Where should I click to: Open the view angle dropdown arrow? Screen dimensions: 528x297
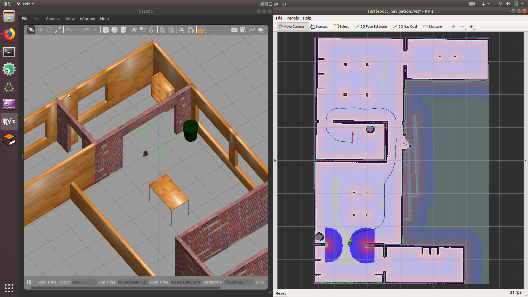coord(206,32)
